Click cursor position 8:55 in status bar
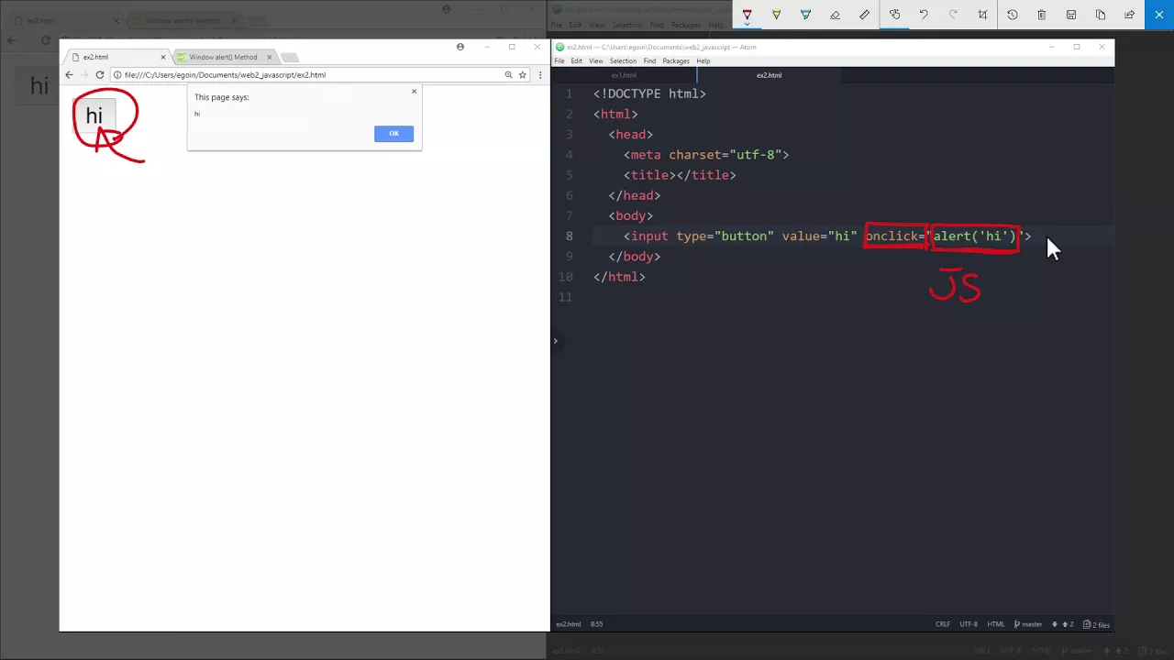Screen dimensions: 1174x660 [x=596, y=624]
